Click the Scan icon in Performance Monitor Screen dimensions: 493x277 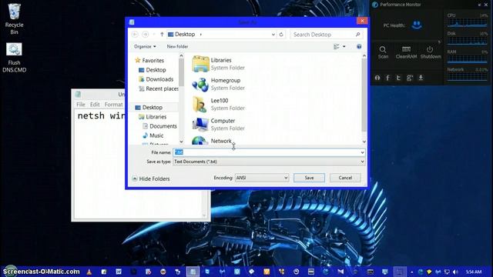[x=383, y=52]
